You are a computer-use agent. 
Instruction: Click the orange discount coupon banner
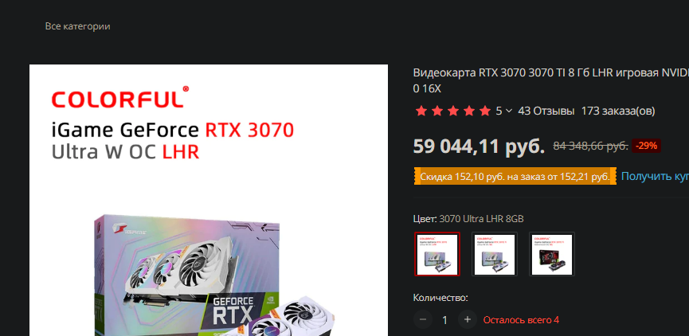(x=515, y=176)
